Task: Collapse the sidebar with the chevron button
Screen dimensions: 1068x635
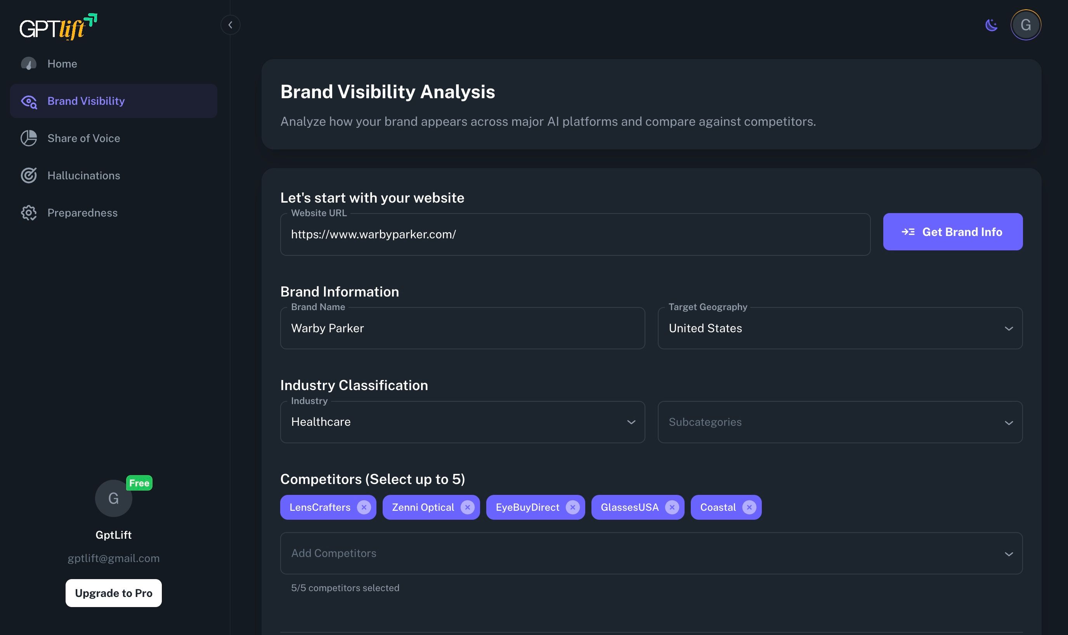Action: coord(230,25)
